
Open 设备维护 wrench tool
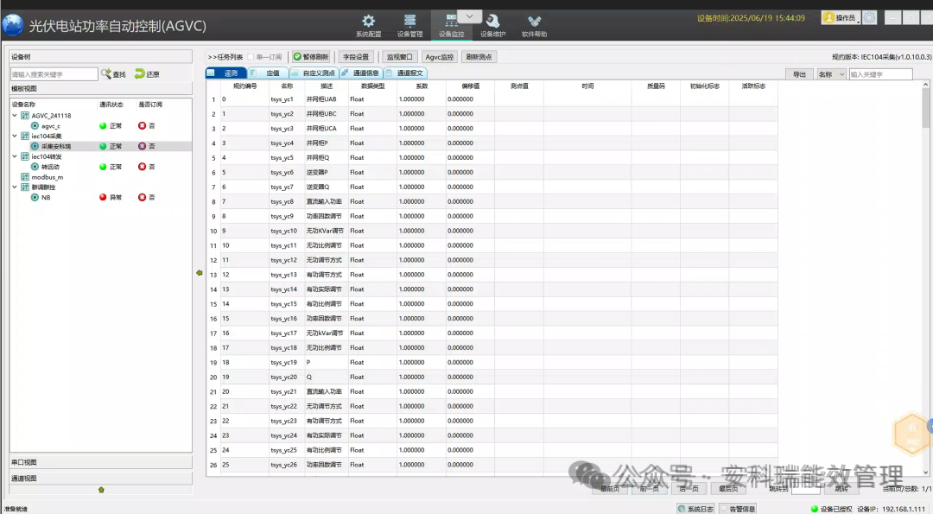pos(492,26)
